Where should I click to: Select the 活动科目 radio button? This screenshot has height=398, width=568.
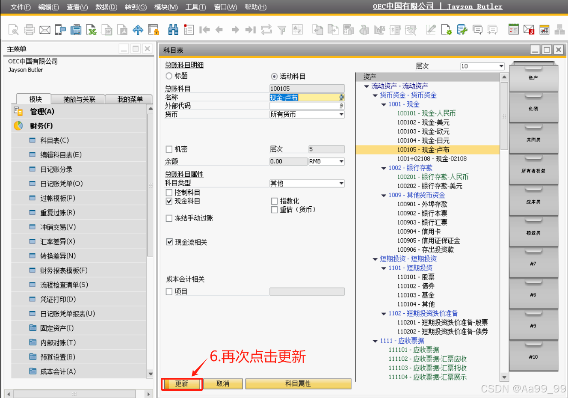pyautogui.click(x=274, y=76)
